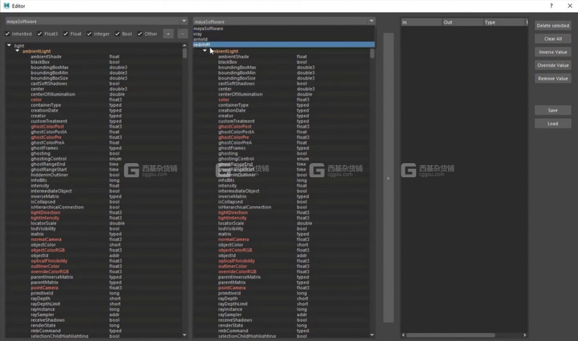Image resolution: width=578 pixels, height=341 pixels.
Task: Open the middle mayaSoftware renderer dropdown
Action: tap(284, 21)
